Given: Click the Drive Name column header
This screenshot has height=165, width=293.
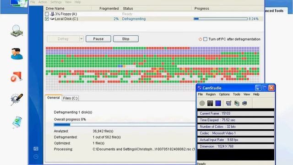Looking at the screenshot, I should [x=55, y=9].
